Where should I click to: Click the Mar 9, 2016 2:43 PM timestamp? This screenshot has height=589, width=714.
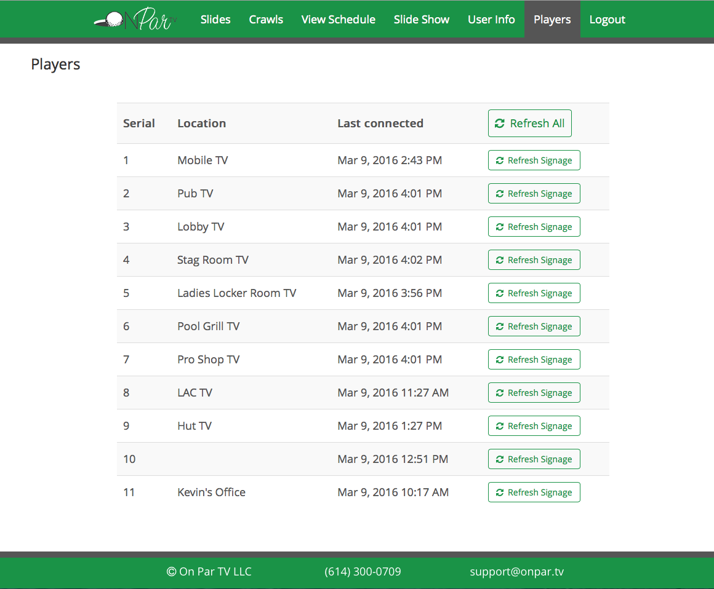click(x=390, y=160)
